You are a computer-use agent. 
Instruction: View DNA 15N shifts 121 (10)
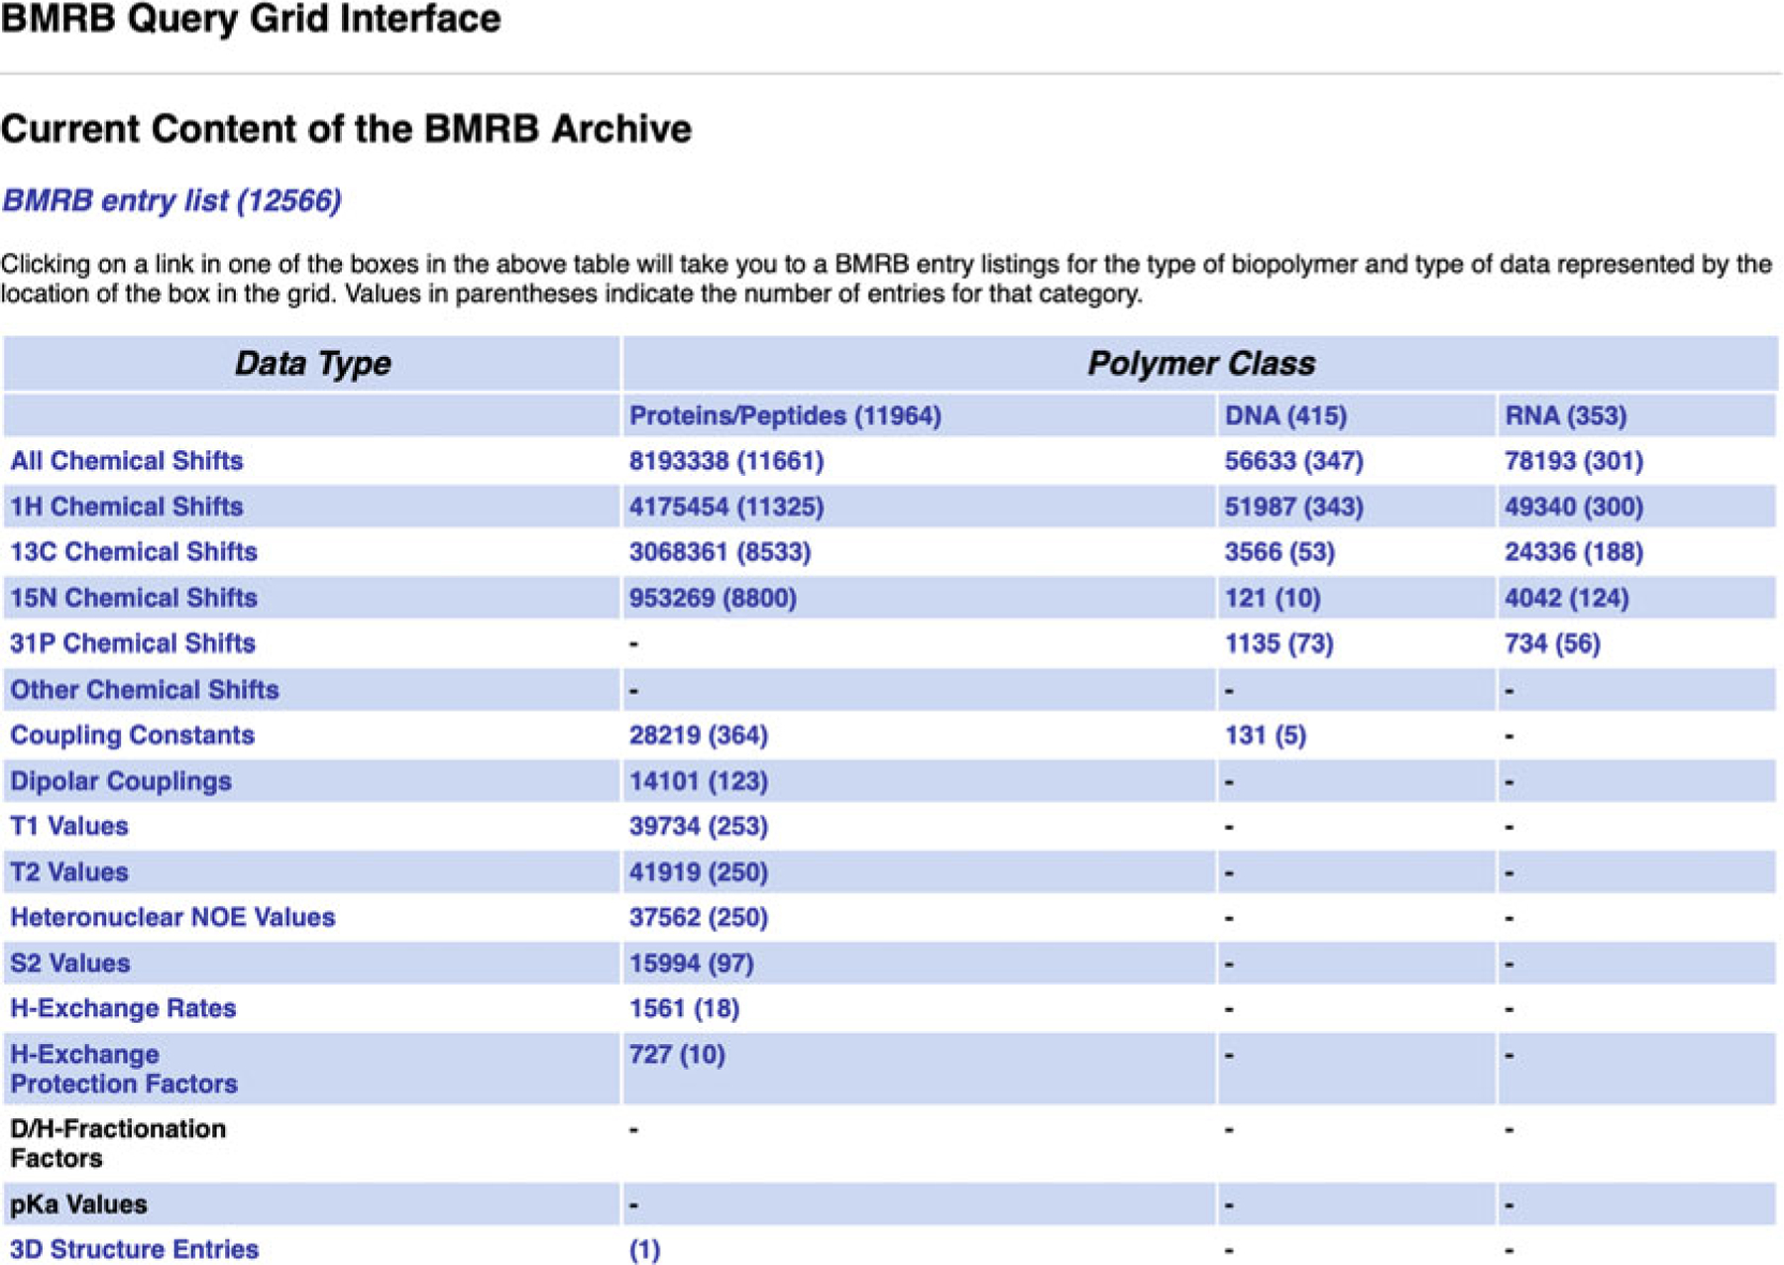(1273, 598)
